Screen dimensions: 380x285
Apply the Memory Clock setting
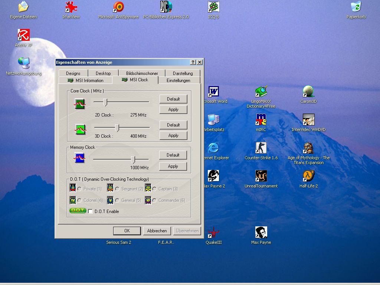point(173,166)
